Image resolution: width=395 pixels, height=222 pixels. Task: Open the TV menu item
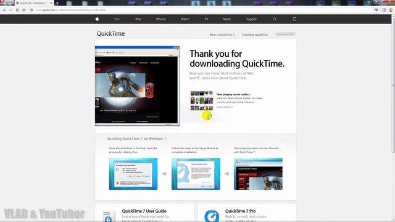206,19
